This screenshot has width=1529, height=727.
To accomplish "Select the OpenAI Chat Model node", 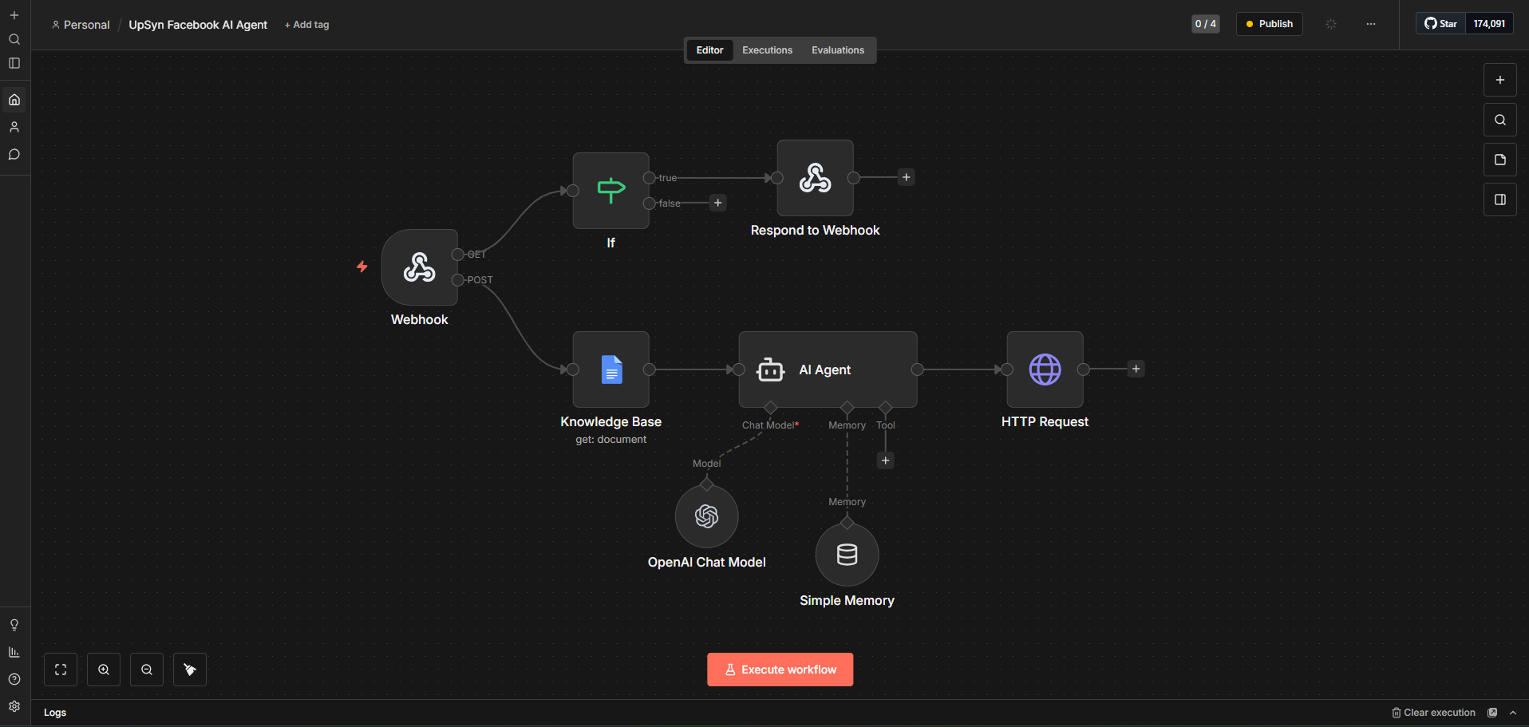I will (x=706, y=516).
